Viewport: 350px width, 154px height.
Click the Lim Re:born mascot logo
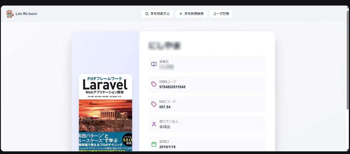click(10, 14)
